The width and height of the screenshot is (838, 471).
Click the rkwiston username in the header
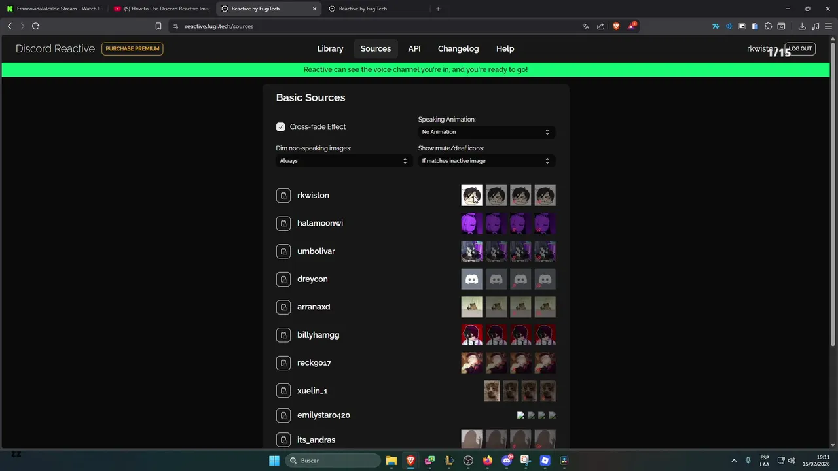(763, 49)
